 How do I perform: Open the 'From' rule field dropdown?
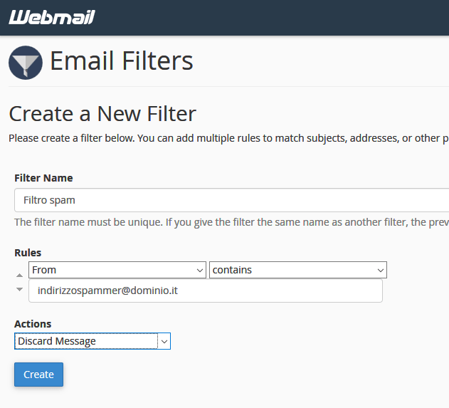tap(117, 271)
